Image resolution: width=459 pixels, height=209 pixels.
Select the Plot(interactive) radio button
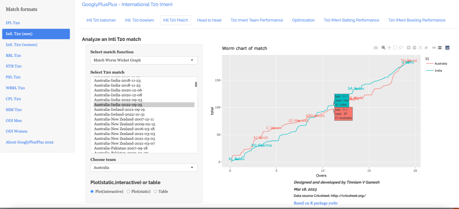click(x=92, y=192)
